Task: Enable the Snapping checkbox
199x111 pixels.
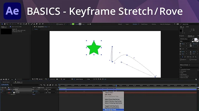Action: [x=57, y=24]
